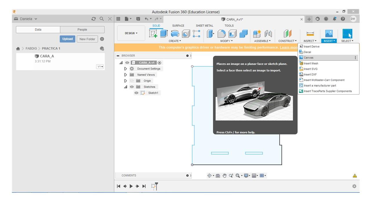Screen dimensions: 371x209
Task: Select the Shell tool
Action: (x=232, y=34)
